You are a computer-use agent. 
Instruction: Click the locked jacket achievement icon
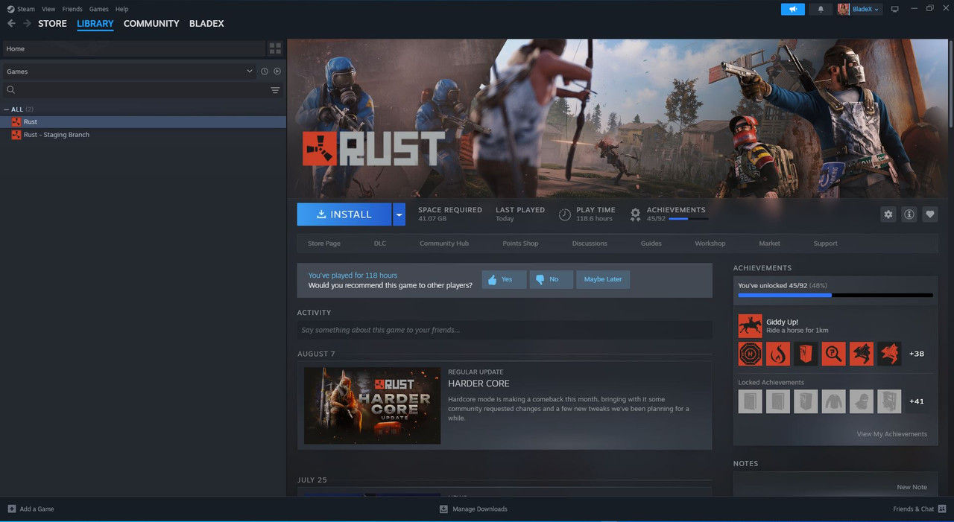point(833,401)
